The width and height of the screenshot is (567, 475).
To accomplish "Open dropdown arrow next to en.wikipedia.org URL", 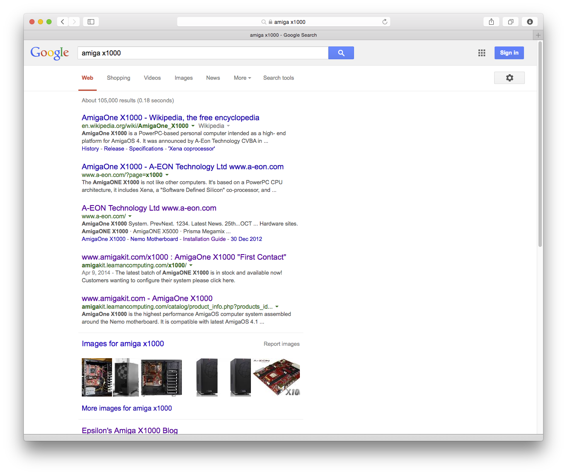I will point(193,126).
